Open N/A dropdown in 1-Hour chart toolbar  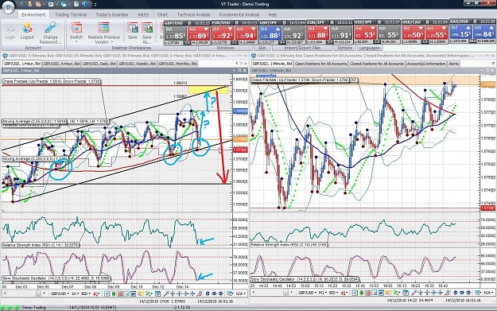(x=240, y=294)
